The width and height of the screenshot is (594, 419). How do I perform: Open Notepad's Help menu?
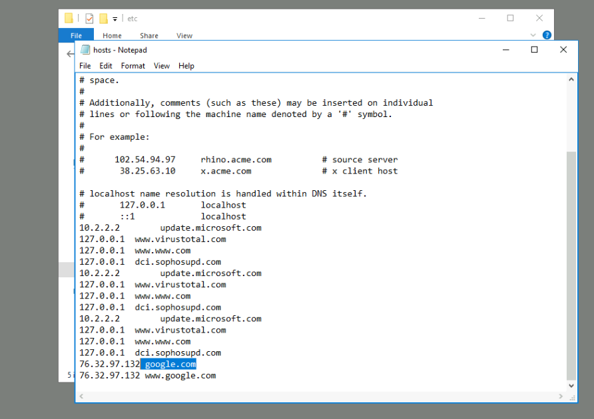pyautogui.click(x=186, y=66)
